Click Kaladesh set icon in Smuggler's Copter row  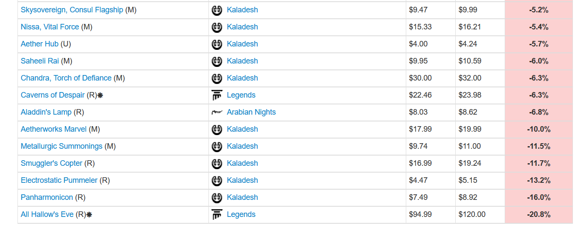point(217,163)
